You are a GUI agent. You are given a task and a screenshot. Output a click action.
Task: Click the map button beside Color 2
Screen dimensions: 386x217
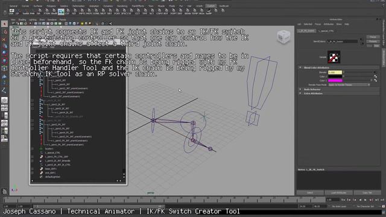tap(375, 80)
